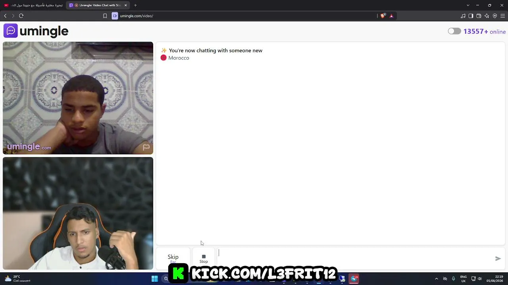The height and width of the screenshot is (285, 508).
Task: Bookmark this page with the bookmark icon
Action: [x=105, y=16]
